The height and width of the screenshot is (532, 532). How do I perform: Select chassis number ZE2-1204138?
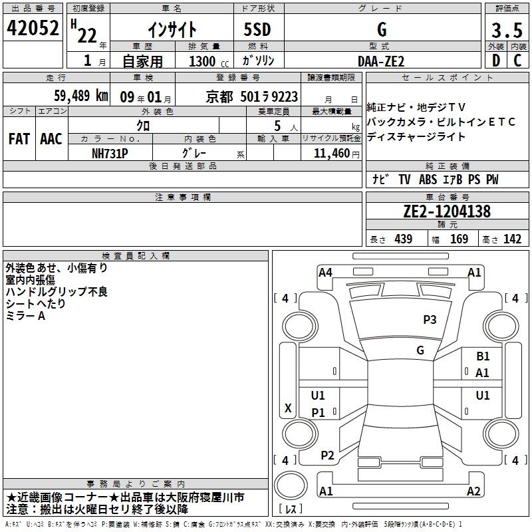point(447,211)
